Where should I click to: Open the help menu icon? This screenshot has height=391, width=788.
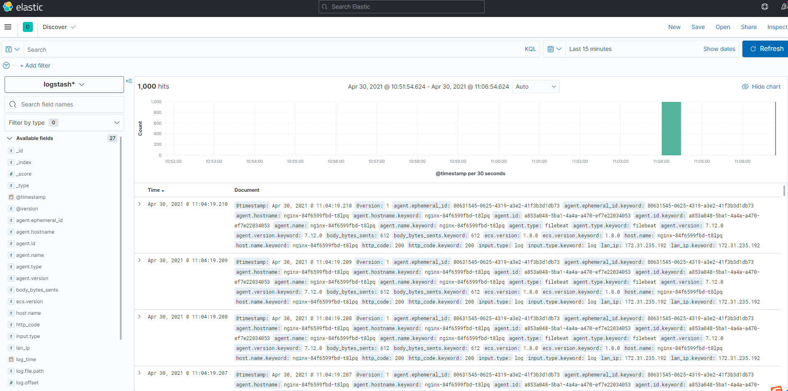[765, 7]
